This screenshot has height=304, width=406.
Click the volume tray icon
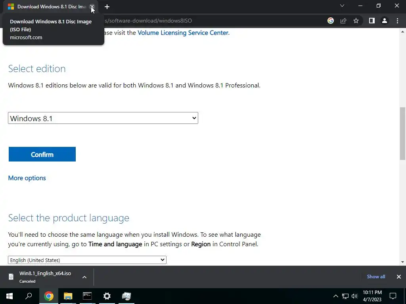tap(354, 296)
